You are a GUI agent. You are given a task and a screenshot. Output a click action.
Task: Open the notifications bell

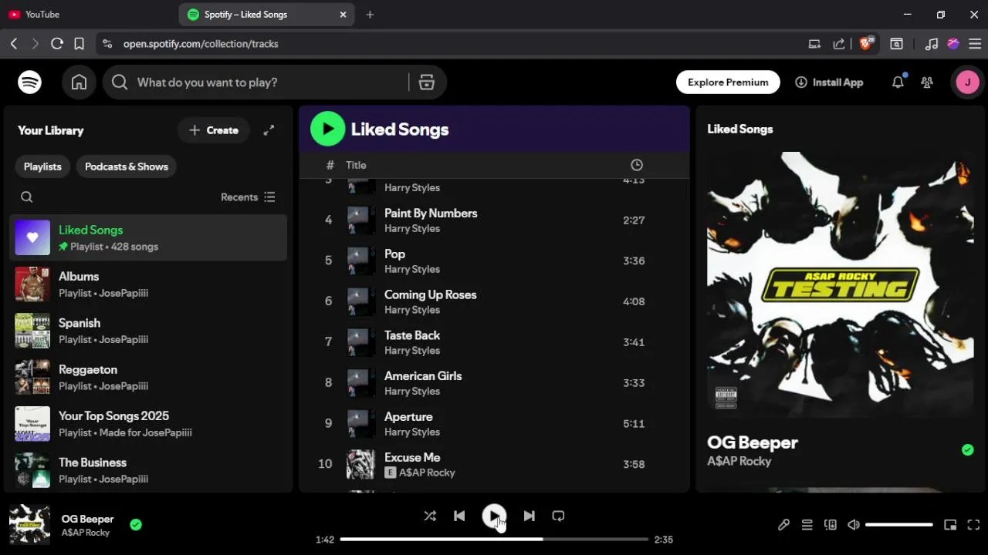click(x=898, y=82)
